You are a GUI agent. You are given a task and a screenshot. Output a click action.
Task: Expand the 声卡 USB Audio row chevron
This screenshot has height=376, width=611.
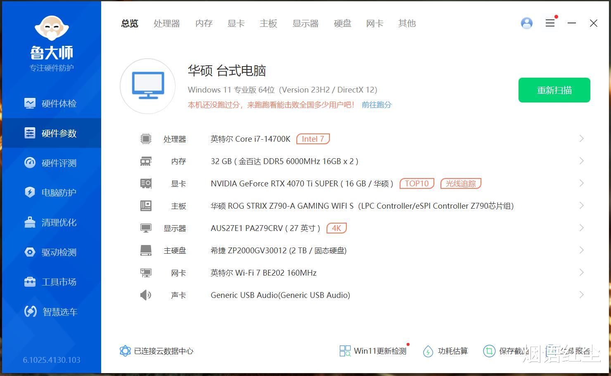coord(581,295)
